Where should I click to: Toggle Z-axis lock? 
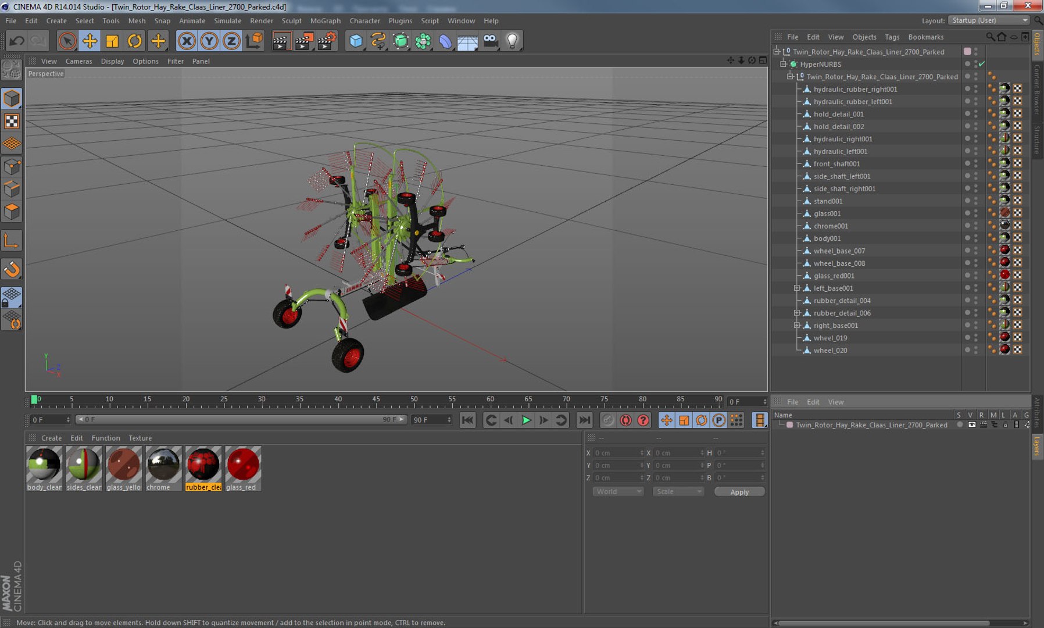(x=231, y=41)
